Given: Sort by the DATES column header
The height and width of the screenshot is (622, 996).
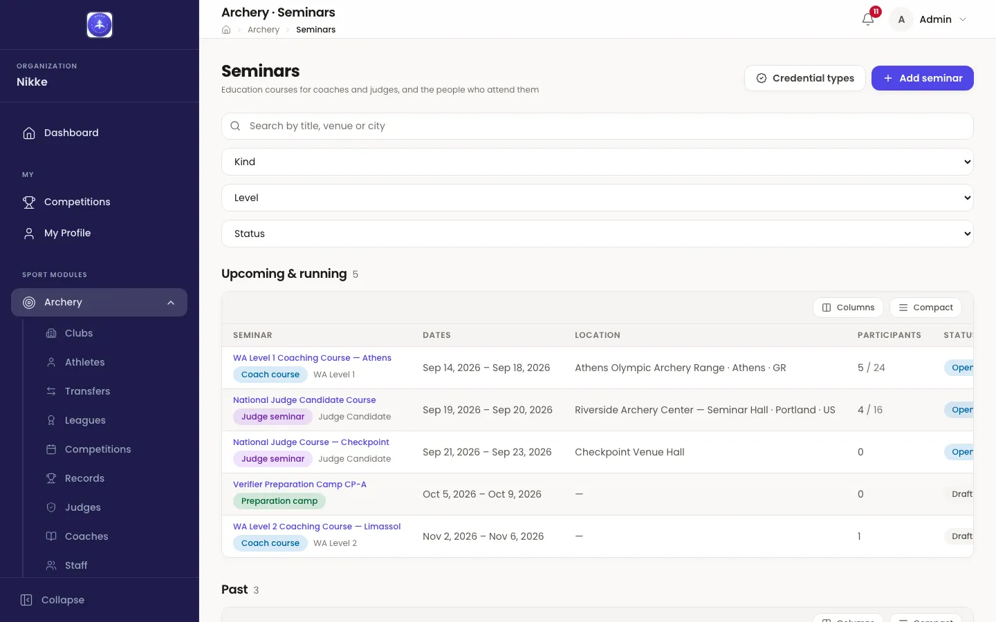Looking at the screenshot, I should pyautogui.click(x=436, y=335).
